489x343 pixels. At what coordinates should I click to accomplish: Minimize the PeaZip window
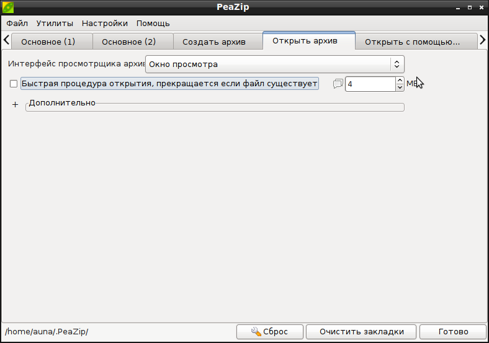pos(458,7)
